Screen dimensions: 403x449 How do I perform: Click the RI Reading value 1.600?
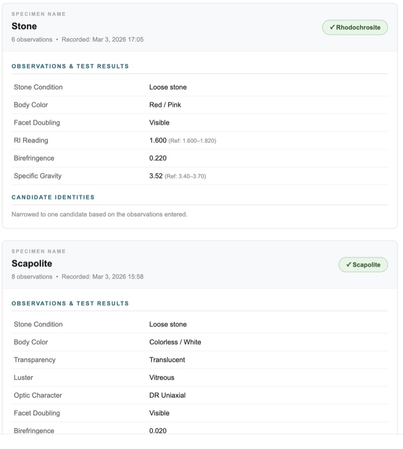pos(158,141)
